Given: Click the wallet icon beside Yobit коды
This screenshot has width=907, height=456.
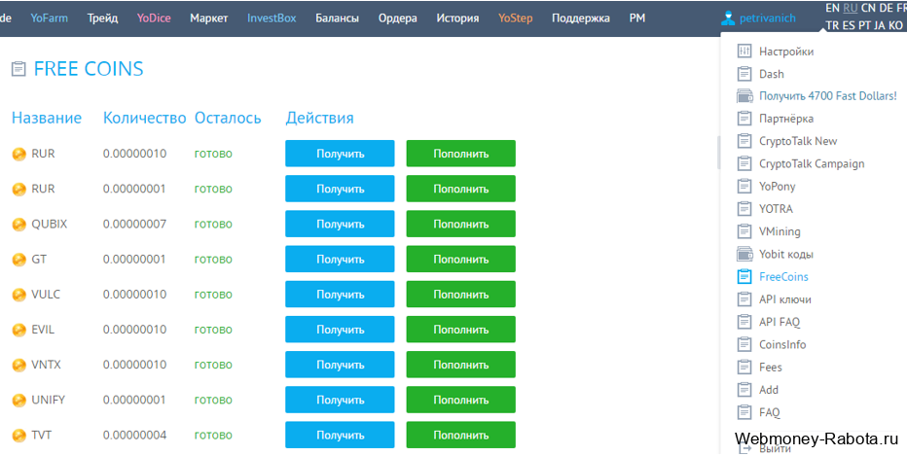Looking at the screenshot, I should tap(744, 254).
